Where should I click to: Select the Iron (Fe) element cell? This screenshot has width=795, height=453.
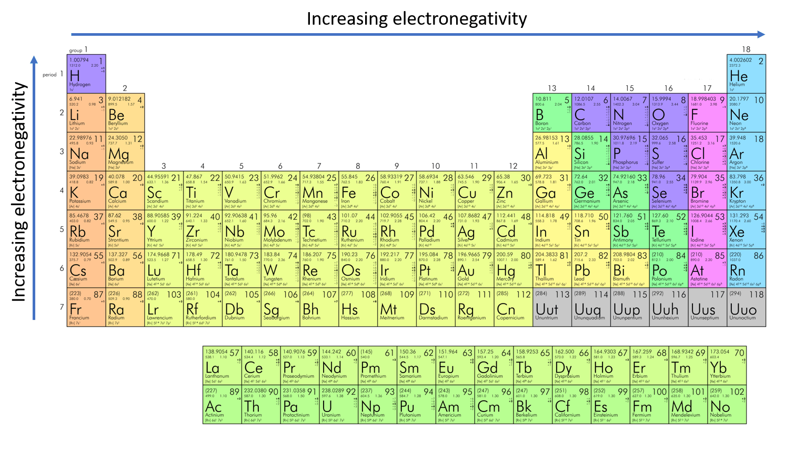tap(358, 190)
